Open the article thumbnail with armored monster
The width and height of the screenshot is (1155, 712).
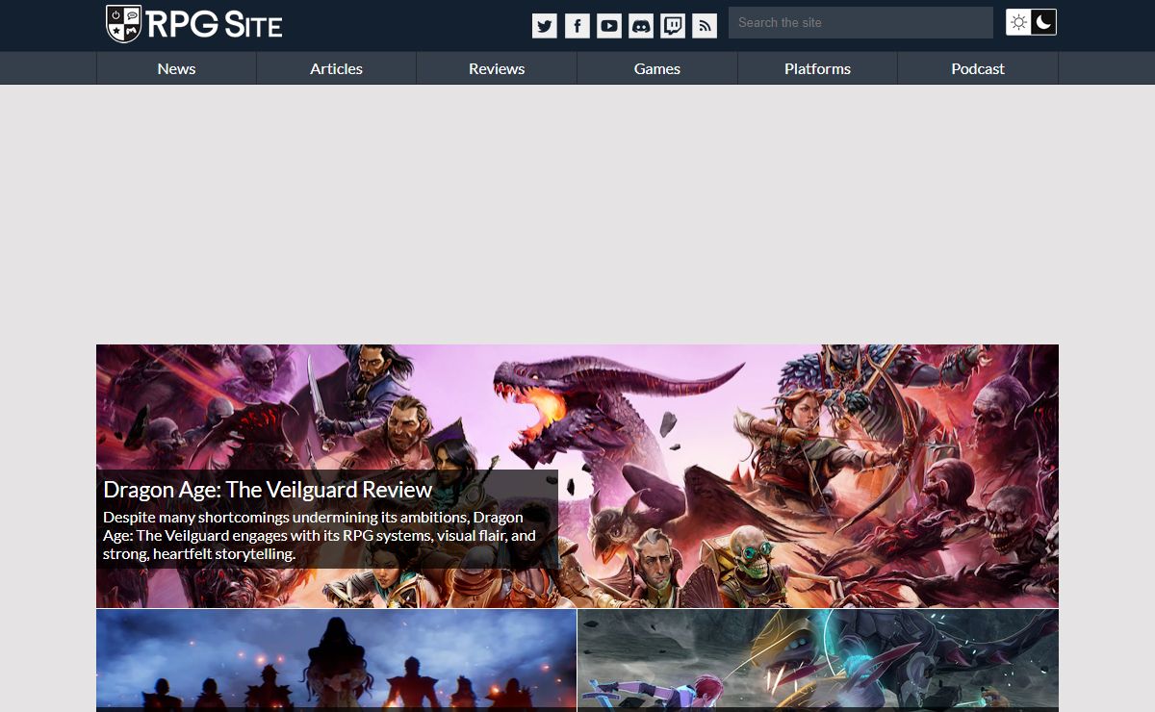click(x=818, y=660)
